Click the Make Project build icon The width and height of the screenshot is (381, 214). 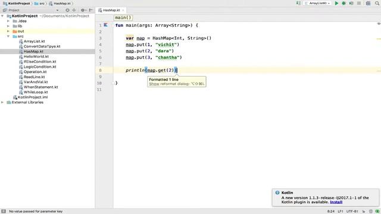pyautogui.click(x=298, y=4)
